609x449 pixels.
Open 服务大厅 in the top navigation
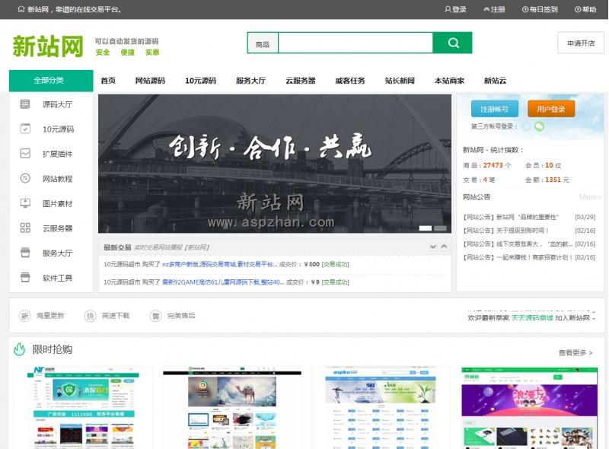(251, 81)
